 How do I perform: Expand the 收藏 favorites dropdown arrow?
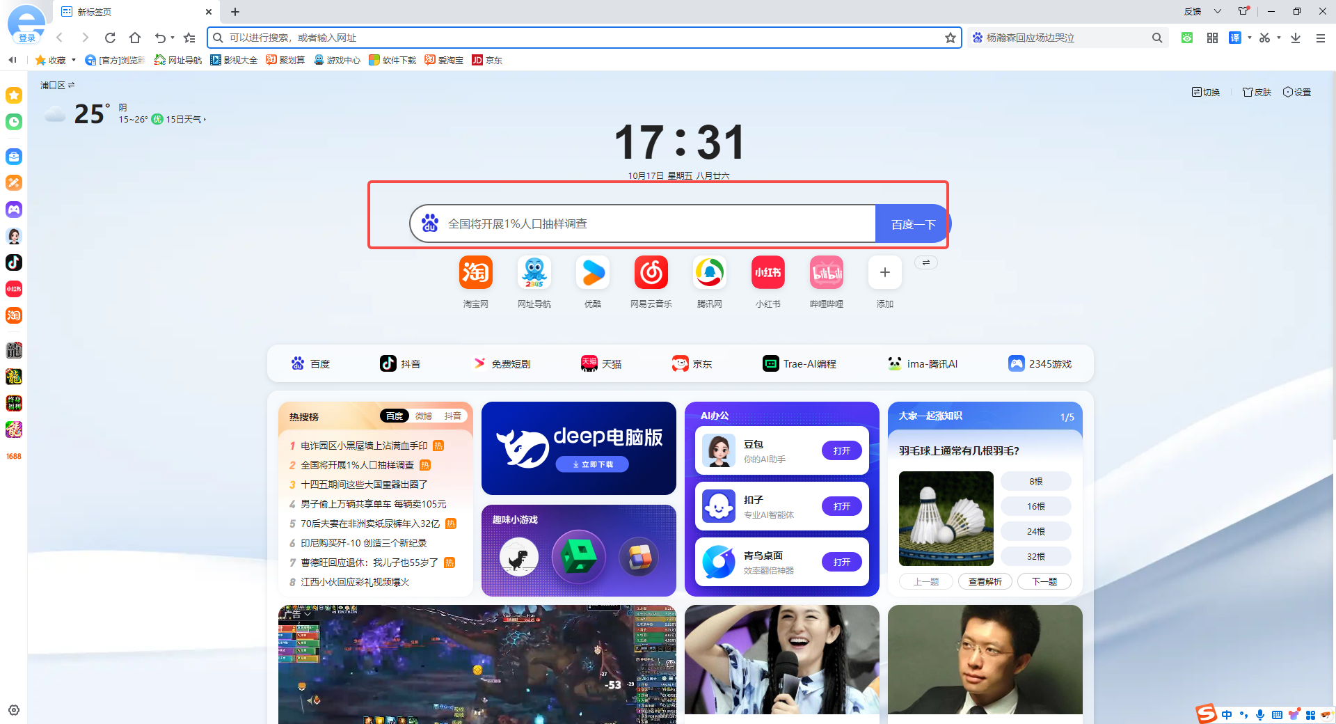point(72,60)
